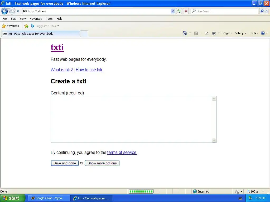Screen dimensions: 270x202
Task: Open the recent pages dropdown arrow
Action: pos(18,11)
